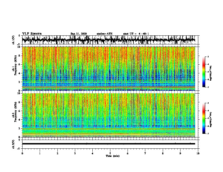Click time axis tick label "3"
This screenshot has width=223, height=172.
pos(75,153)
